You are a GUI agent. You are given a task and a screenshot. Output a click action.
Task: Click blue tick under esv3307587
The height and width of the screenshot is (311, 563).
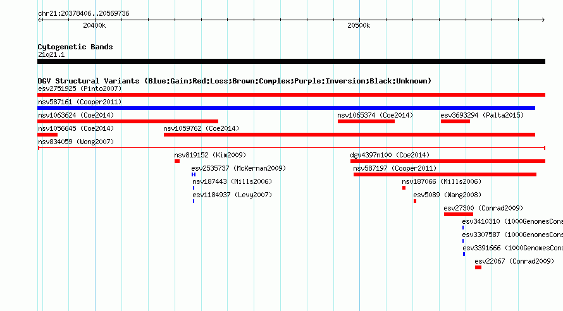[463, 241]
